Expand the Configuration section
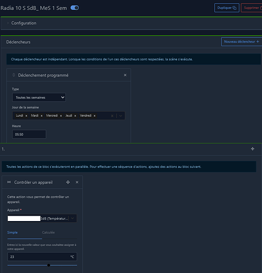 (24, 23)
